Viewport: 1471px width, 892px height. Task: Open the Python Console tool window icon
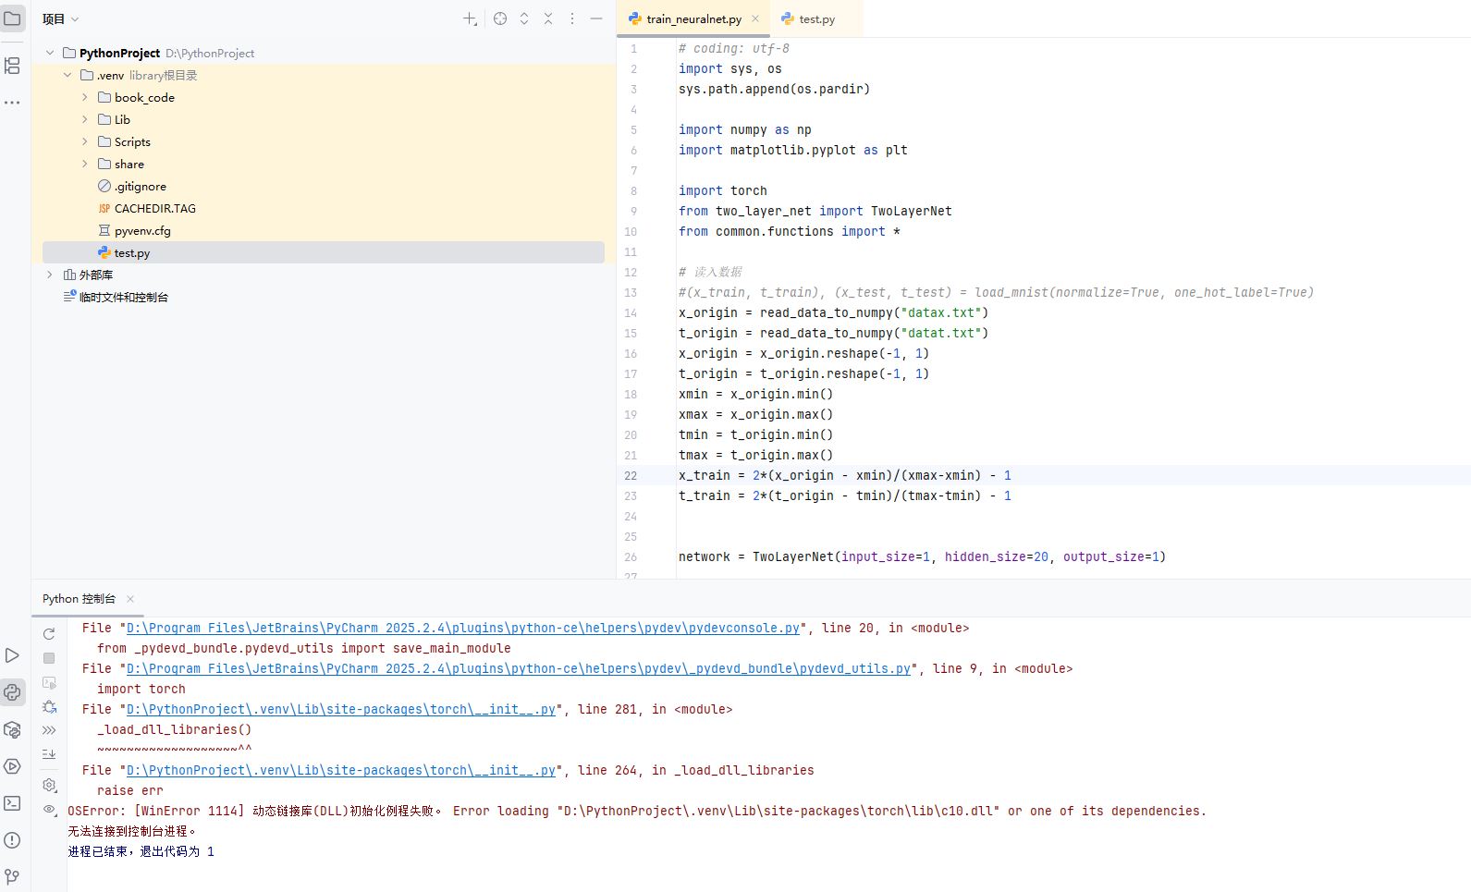(x=13, y=692)
